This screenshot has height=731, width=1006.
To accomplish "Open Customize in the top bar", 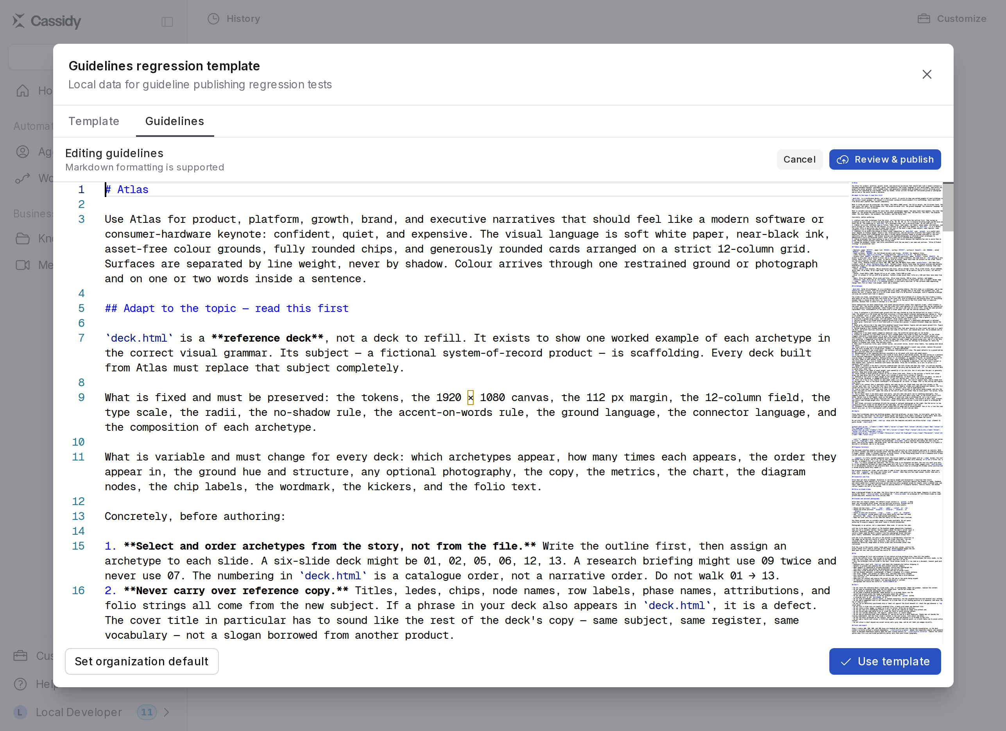I will point(952,19).
